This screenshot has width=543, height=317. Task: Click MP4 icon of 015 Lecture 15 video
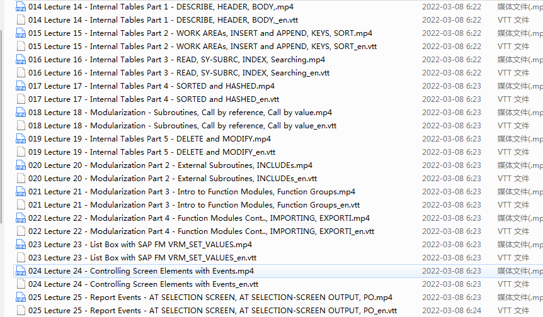click(x=21, y=33)
